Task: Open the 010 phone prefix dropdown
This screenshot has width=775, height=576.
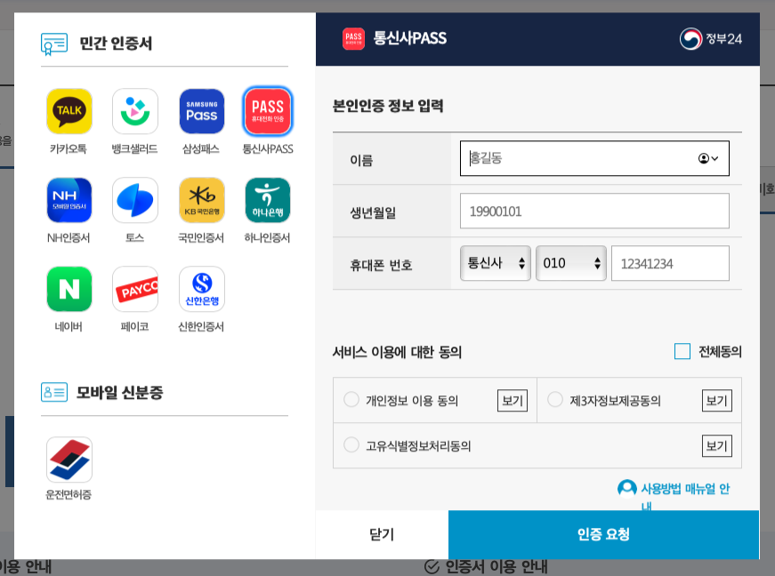Action: pyautogui.click(x=571, y=263)
